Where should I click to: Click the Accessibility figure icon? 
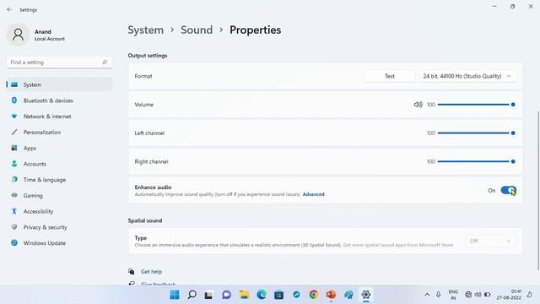tap(14, 211)
